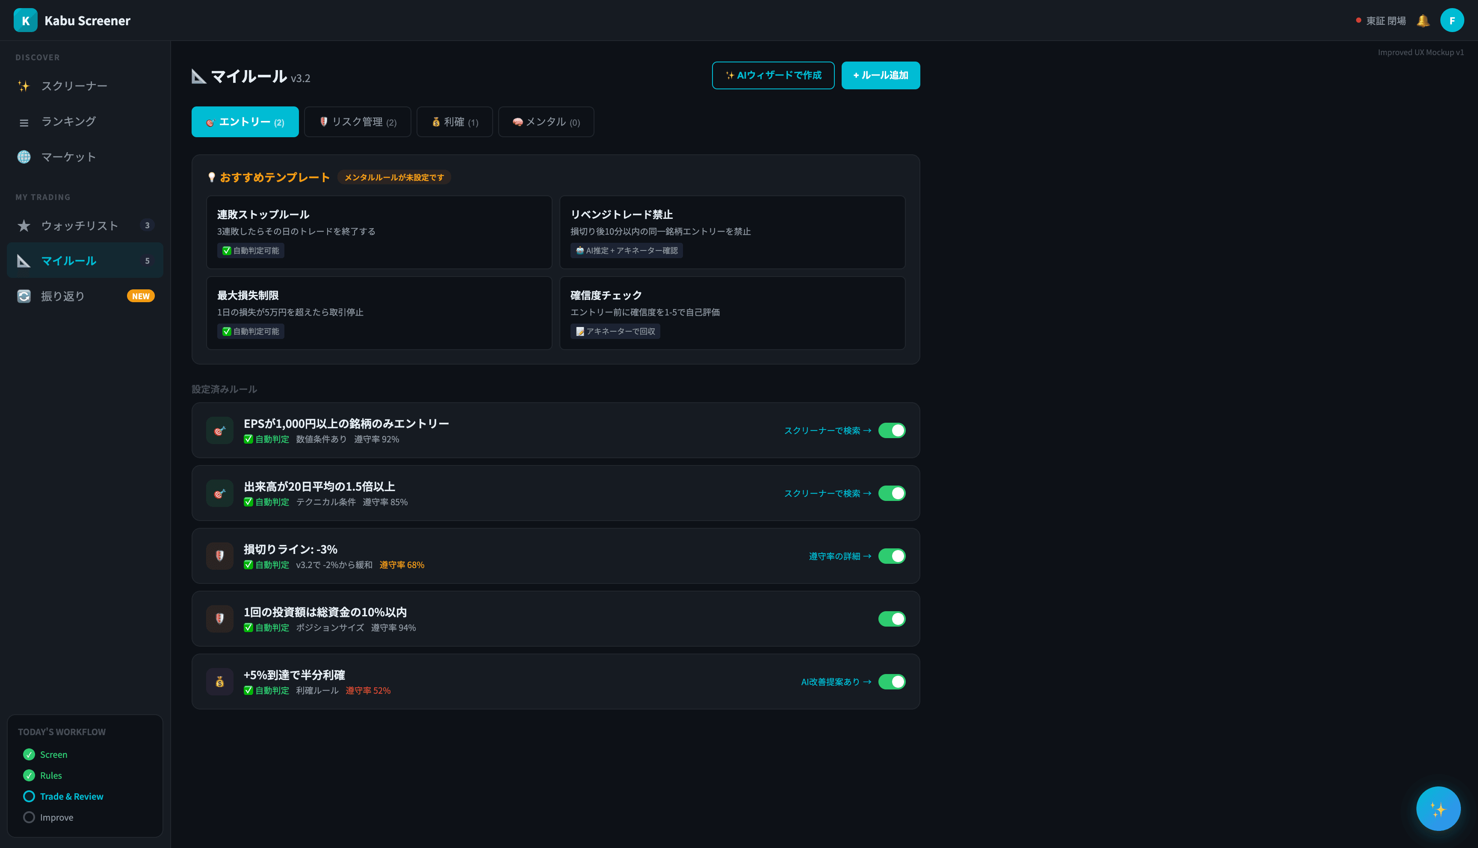Select the 連敗ストップルール template card

coord(378,232)
